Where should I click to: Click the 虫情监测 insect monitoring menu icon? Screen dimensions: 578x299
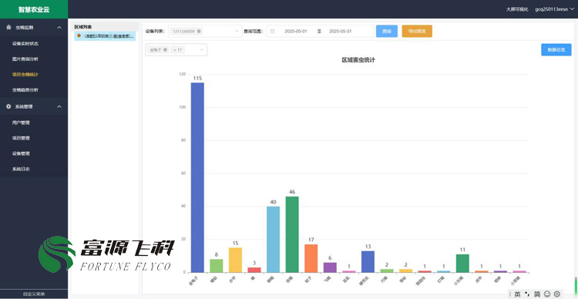pos(8,28)
